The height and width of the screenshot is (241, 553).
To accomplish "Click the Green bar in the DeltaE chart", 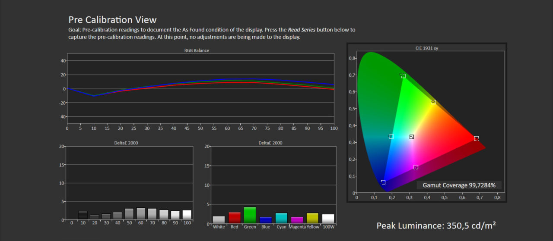I will coord(250,215).
